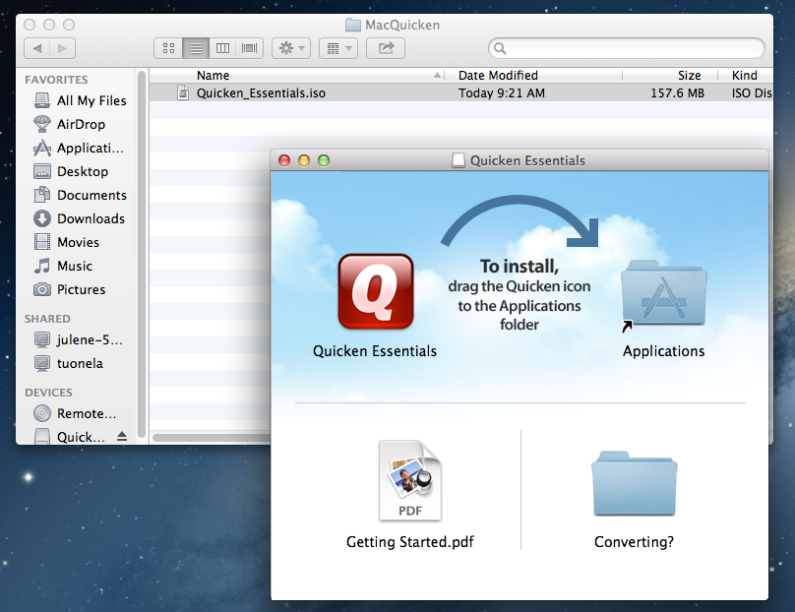Click the Applications folder alias icon
Image resolution: width=795 pixels, height=612 pixels.
(664, 294)
